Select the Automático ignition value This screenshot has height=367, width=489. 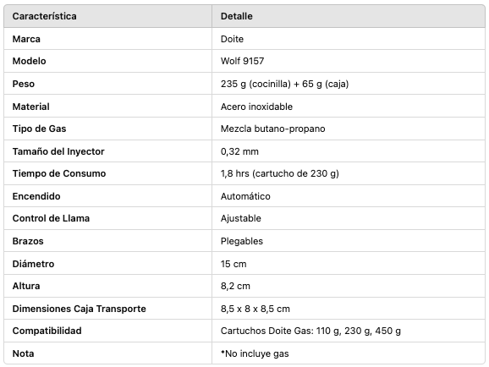click(x=245, y=196)
